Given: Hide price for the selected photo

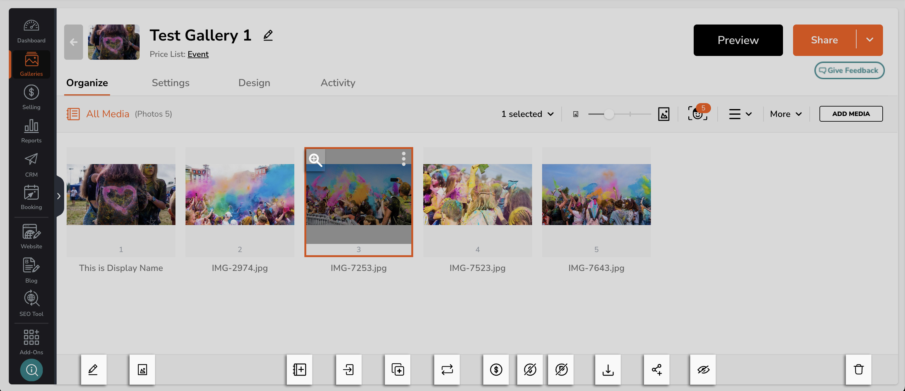Looking at the screenshot, I should (x=530, y=370).
